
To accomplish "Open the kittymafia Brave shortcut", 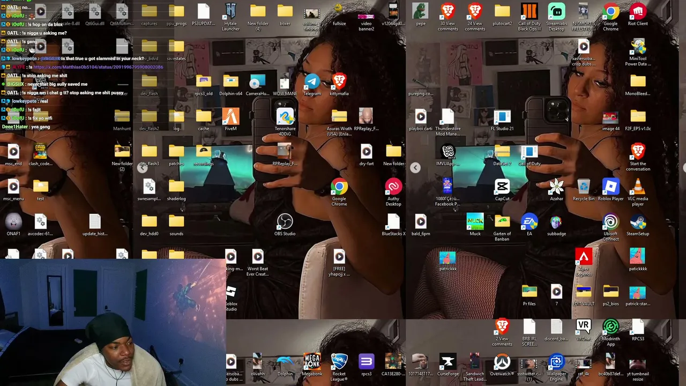I will point(339,85).
